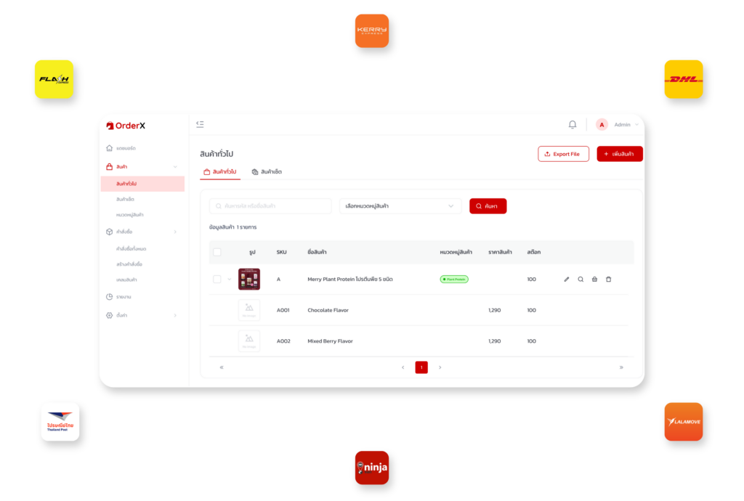
Task: Click the gear icon for ตั้งค่า settings
Action: point(110,315)
